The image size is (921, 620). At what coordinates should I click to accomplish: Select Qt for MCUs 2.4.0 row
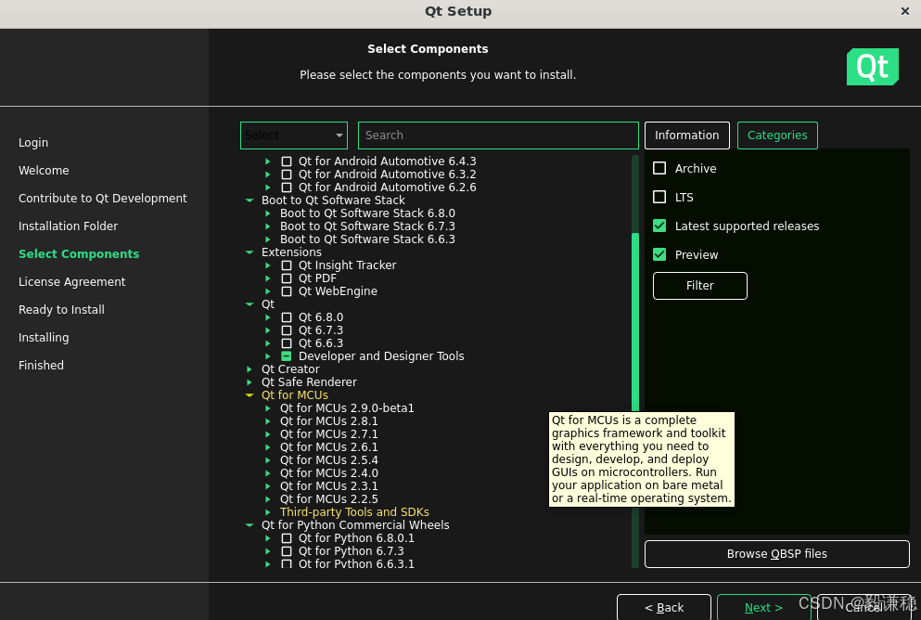click(x=329, y=473)
